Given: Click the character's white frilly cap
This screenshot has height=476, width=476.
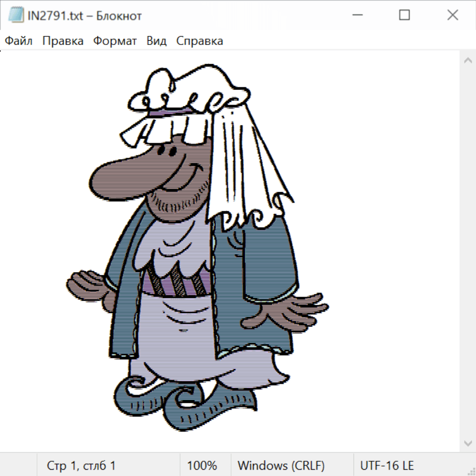Looking at the screenshot, I should click(190, 90).
